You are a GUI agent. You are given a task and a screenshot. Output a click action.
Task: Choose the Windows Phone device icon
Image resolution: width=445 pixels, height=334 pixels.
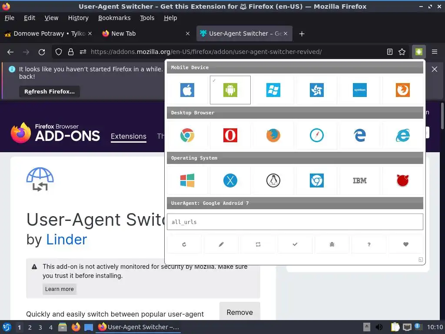coord(273,90)
